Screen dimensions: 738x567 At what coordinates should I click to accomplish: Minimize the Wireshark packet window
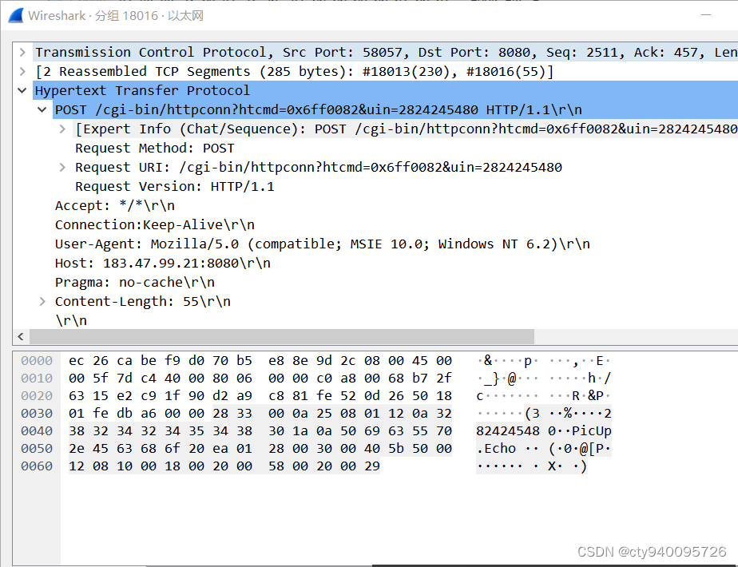click(706, 15)
